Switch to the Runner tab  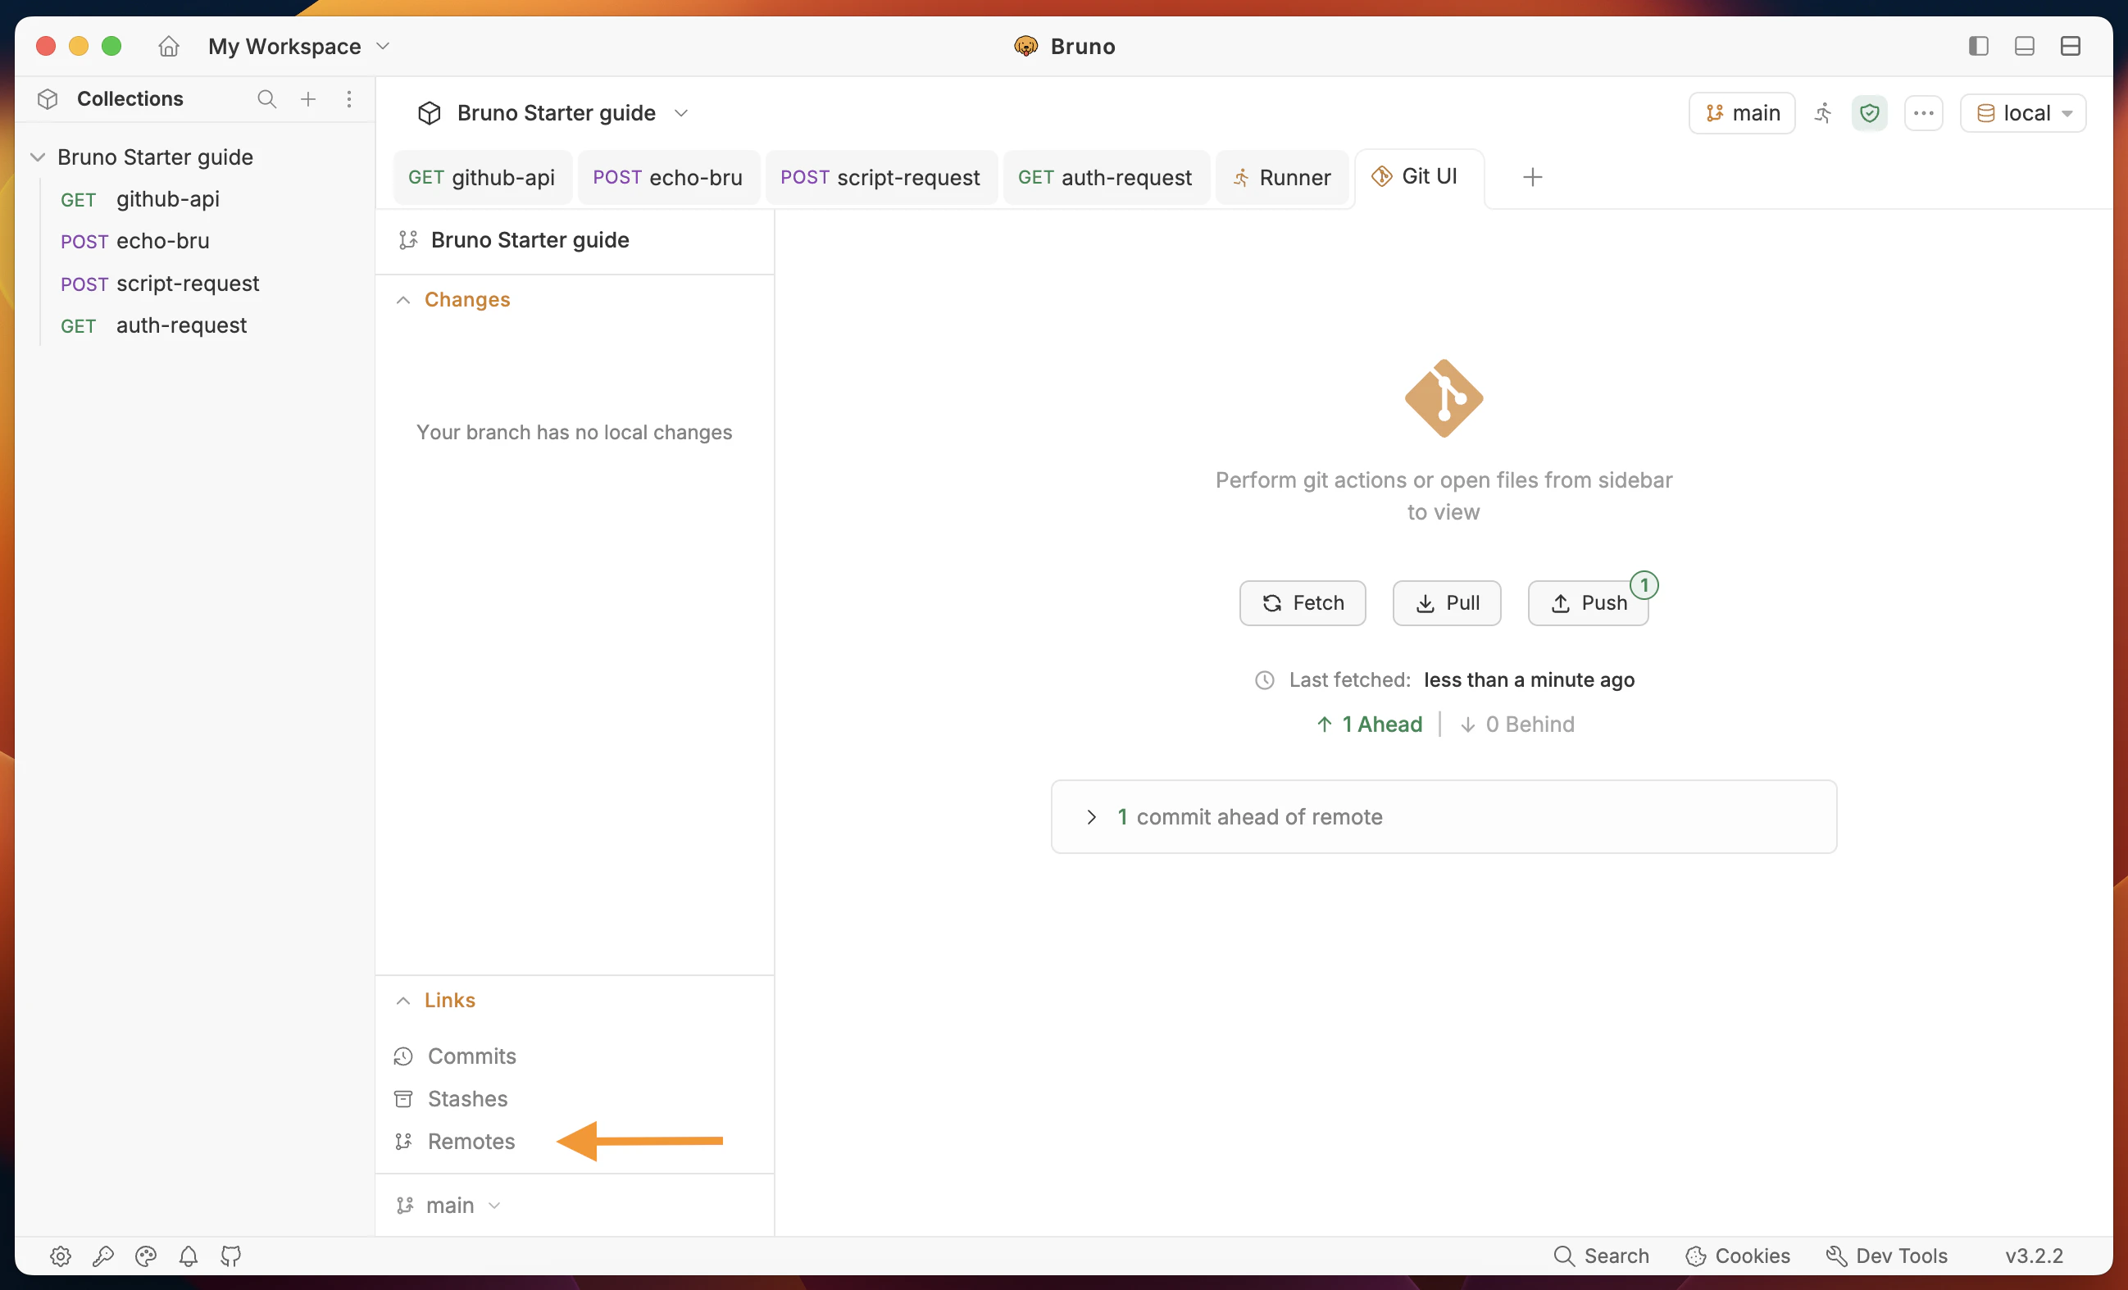point(1283,178)
